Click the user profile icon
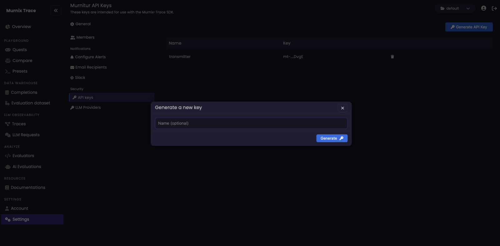The image size is (500, 246). (483, 8)
